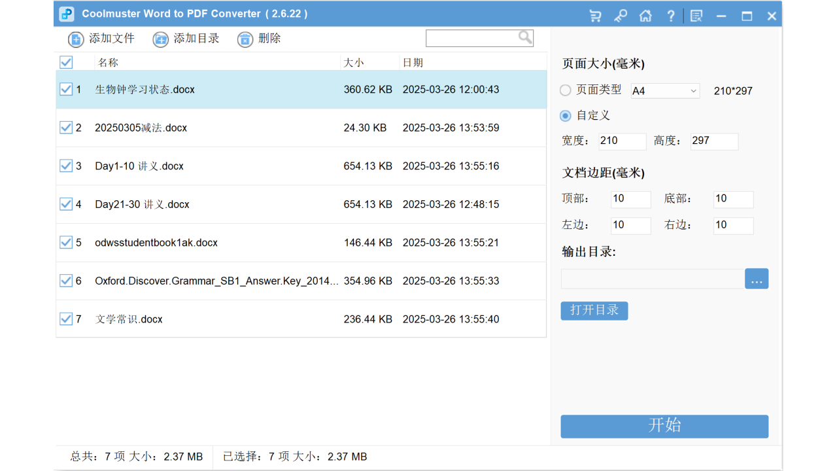Click the key registration icon in titlebar
This screenshot has width=837, height=471.
pyautogui.click(x=620, y=15)
